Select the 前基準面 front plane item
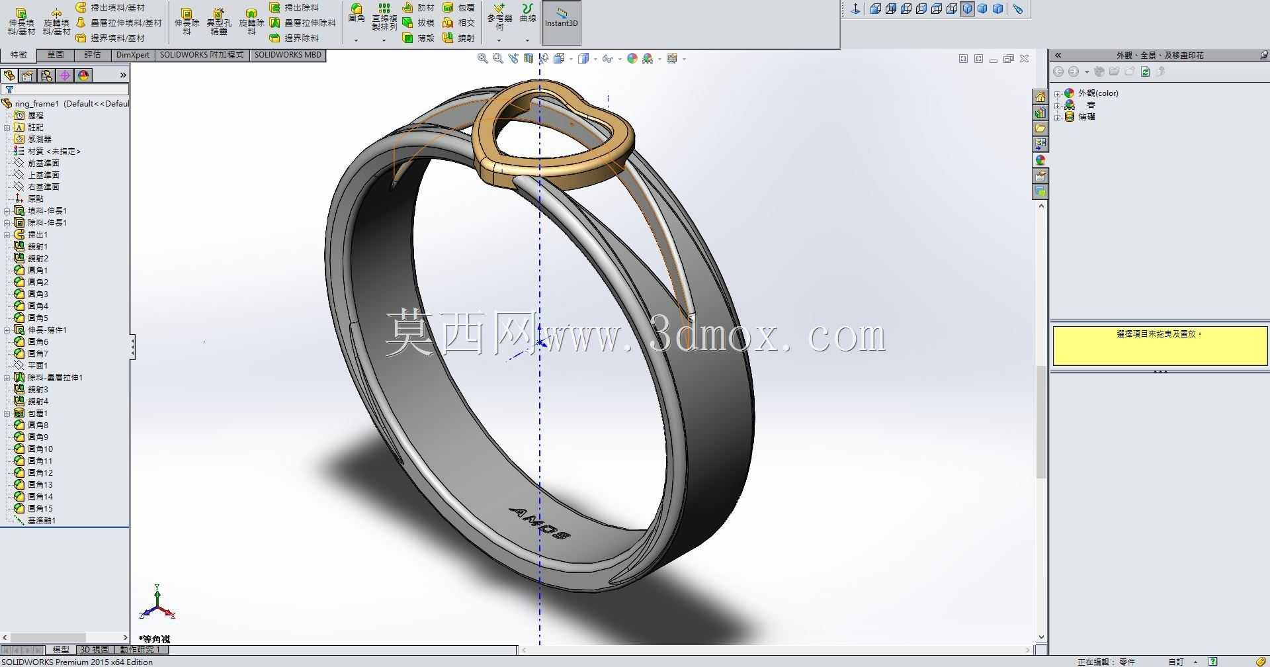 click(x=37, y=163)
